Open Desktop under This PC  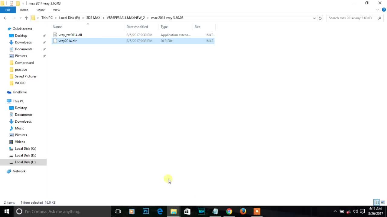coord(21,108)
